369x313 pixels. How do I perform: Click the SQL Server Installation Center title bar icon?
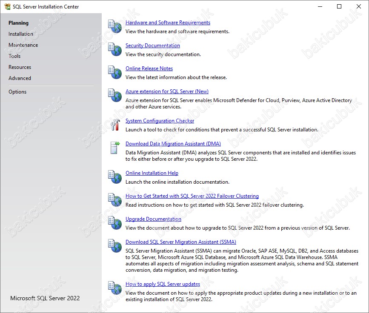7,6
